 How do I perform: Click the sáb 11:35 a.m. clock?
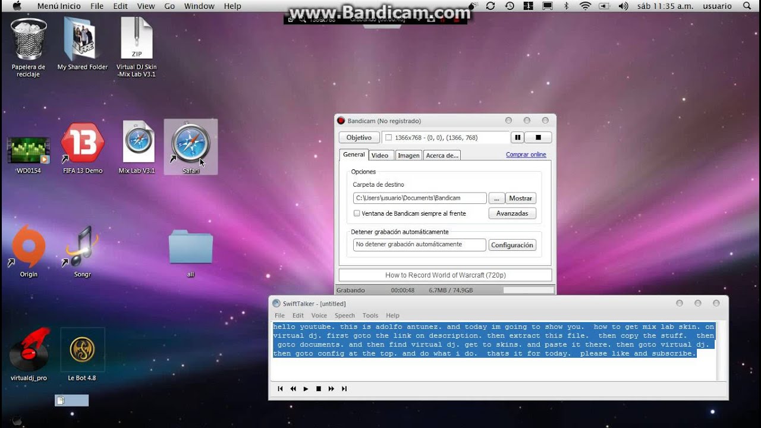pyautogui.click(x=665, y=6)
